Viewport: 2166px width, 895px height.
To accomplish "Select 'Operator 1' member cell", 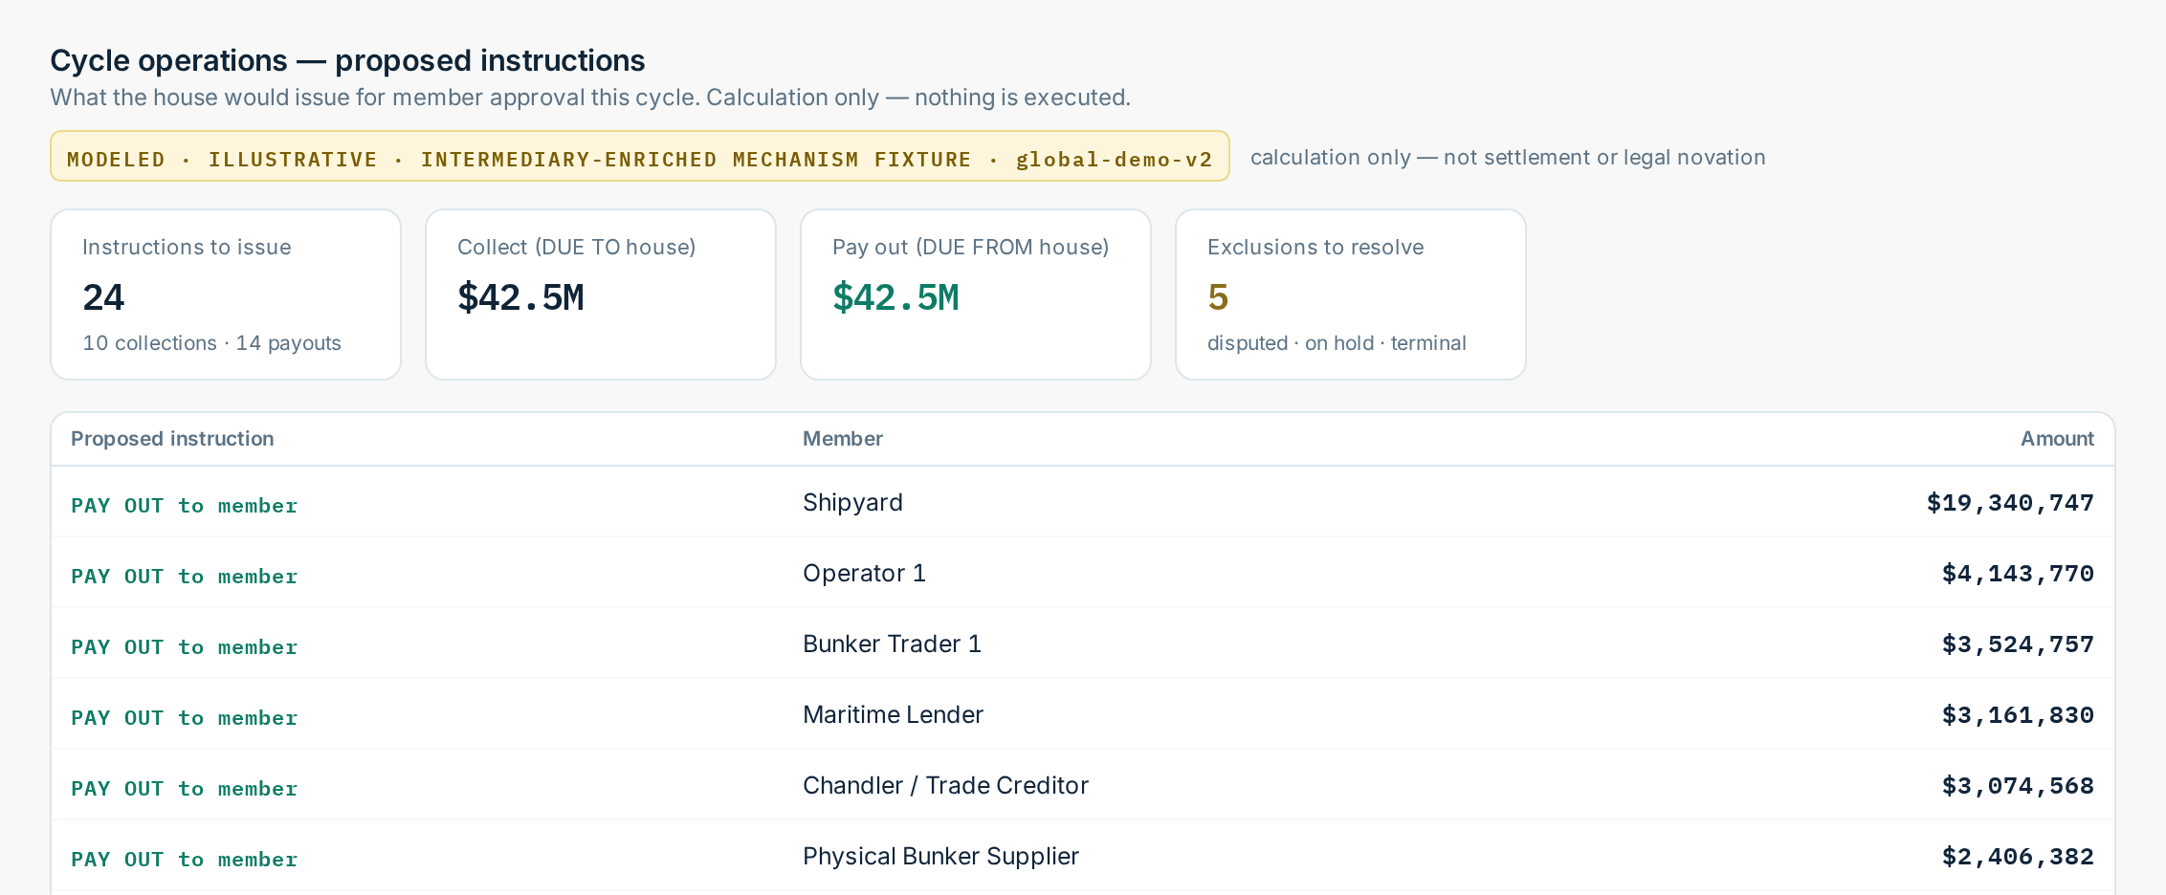I will click(x=864, y=574).
